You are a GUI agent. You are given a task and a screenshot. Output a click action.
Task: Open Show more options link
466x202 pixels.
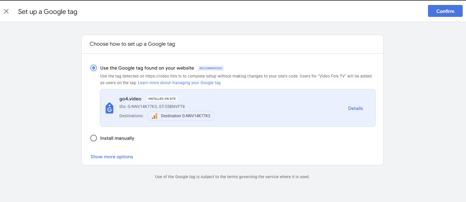click(112, 157)
